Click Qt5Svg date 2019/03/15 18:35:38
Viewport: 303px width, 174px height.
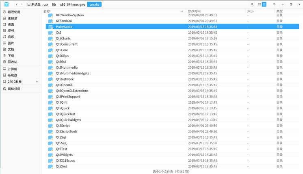tap(203, 143)
